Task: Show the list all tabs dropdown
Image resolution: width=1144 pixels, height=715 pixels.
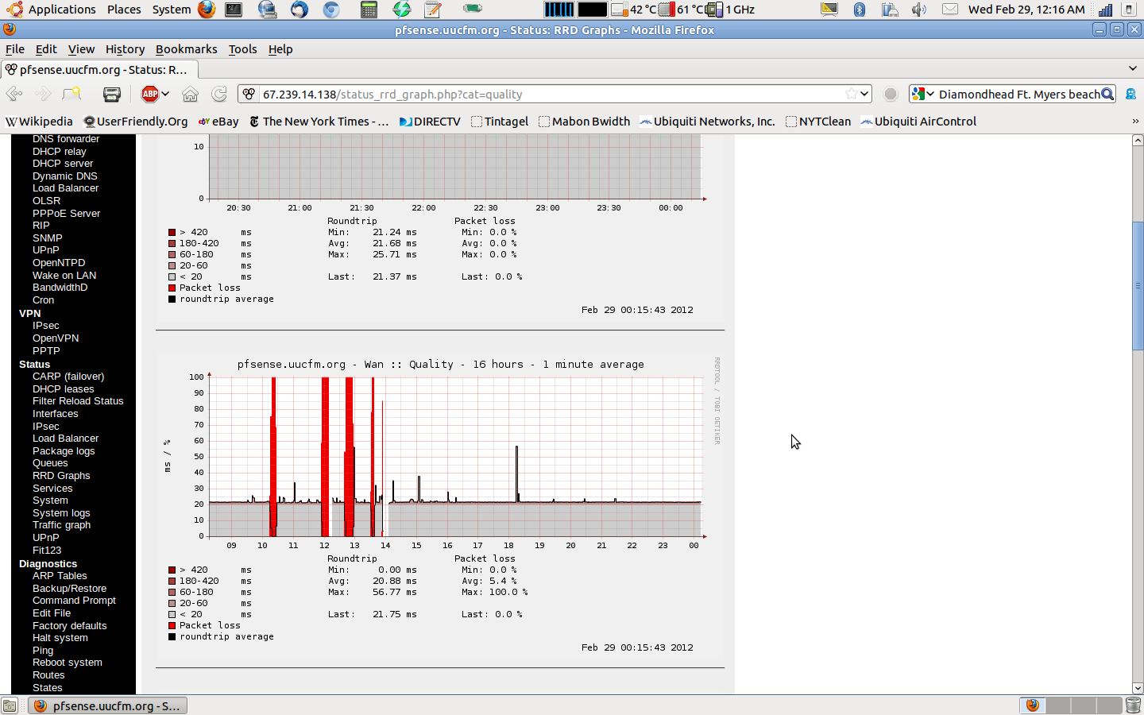Action: 1133,68
